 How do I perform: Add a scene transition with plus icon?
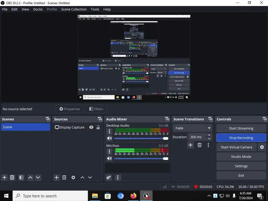coord(191,145)
